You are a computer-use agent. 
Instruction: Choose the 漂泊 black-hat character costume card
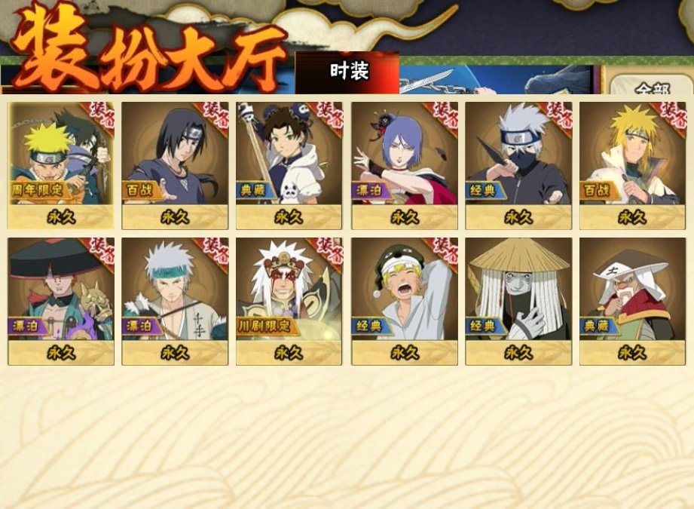(61, 301)
